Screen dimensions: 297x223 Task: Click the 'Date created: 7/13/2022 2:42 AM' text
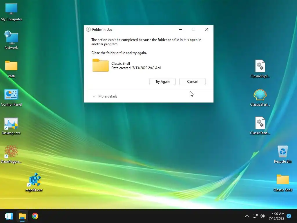[x=136, y=68]
